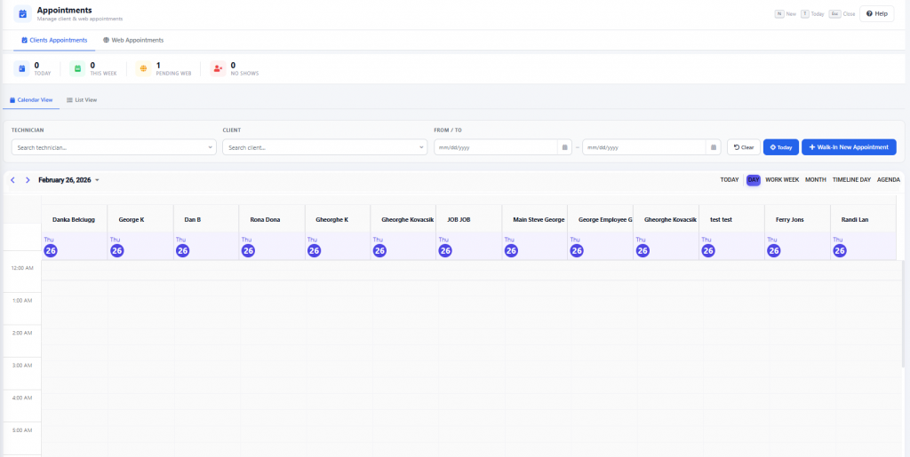Click the Appointments calendar icon in header

pos(22,13)
